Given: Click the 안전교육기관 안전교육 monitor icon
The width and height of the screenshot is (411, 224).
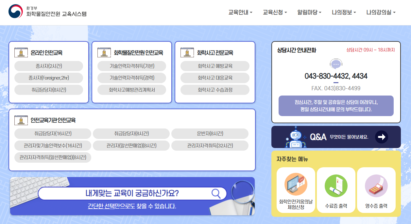Looking at the screenshot, I should [21, 120].
